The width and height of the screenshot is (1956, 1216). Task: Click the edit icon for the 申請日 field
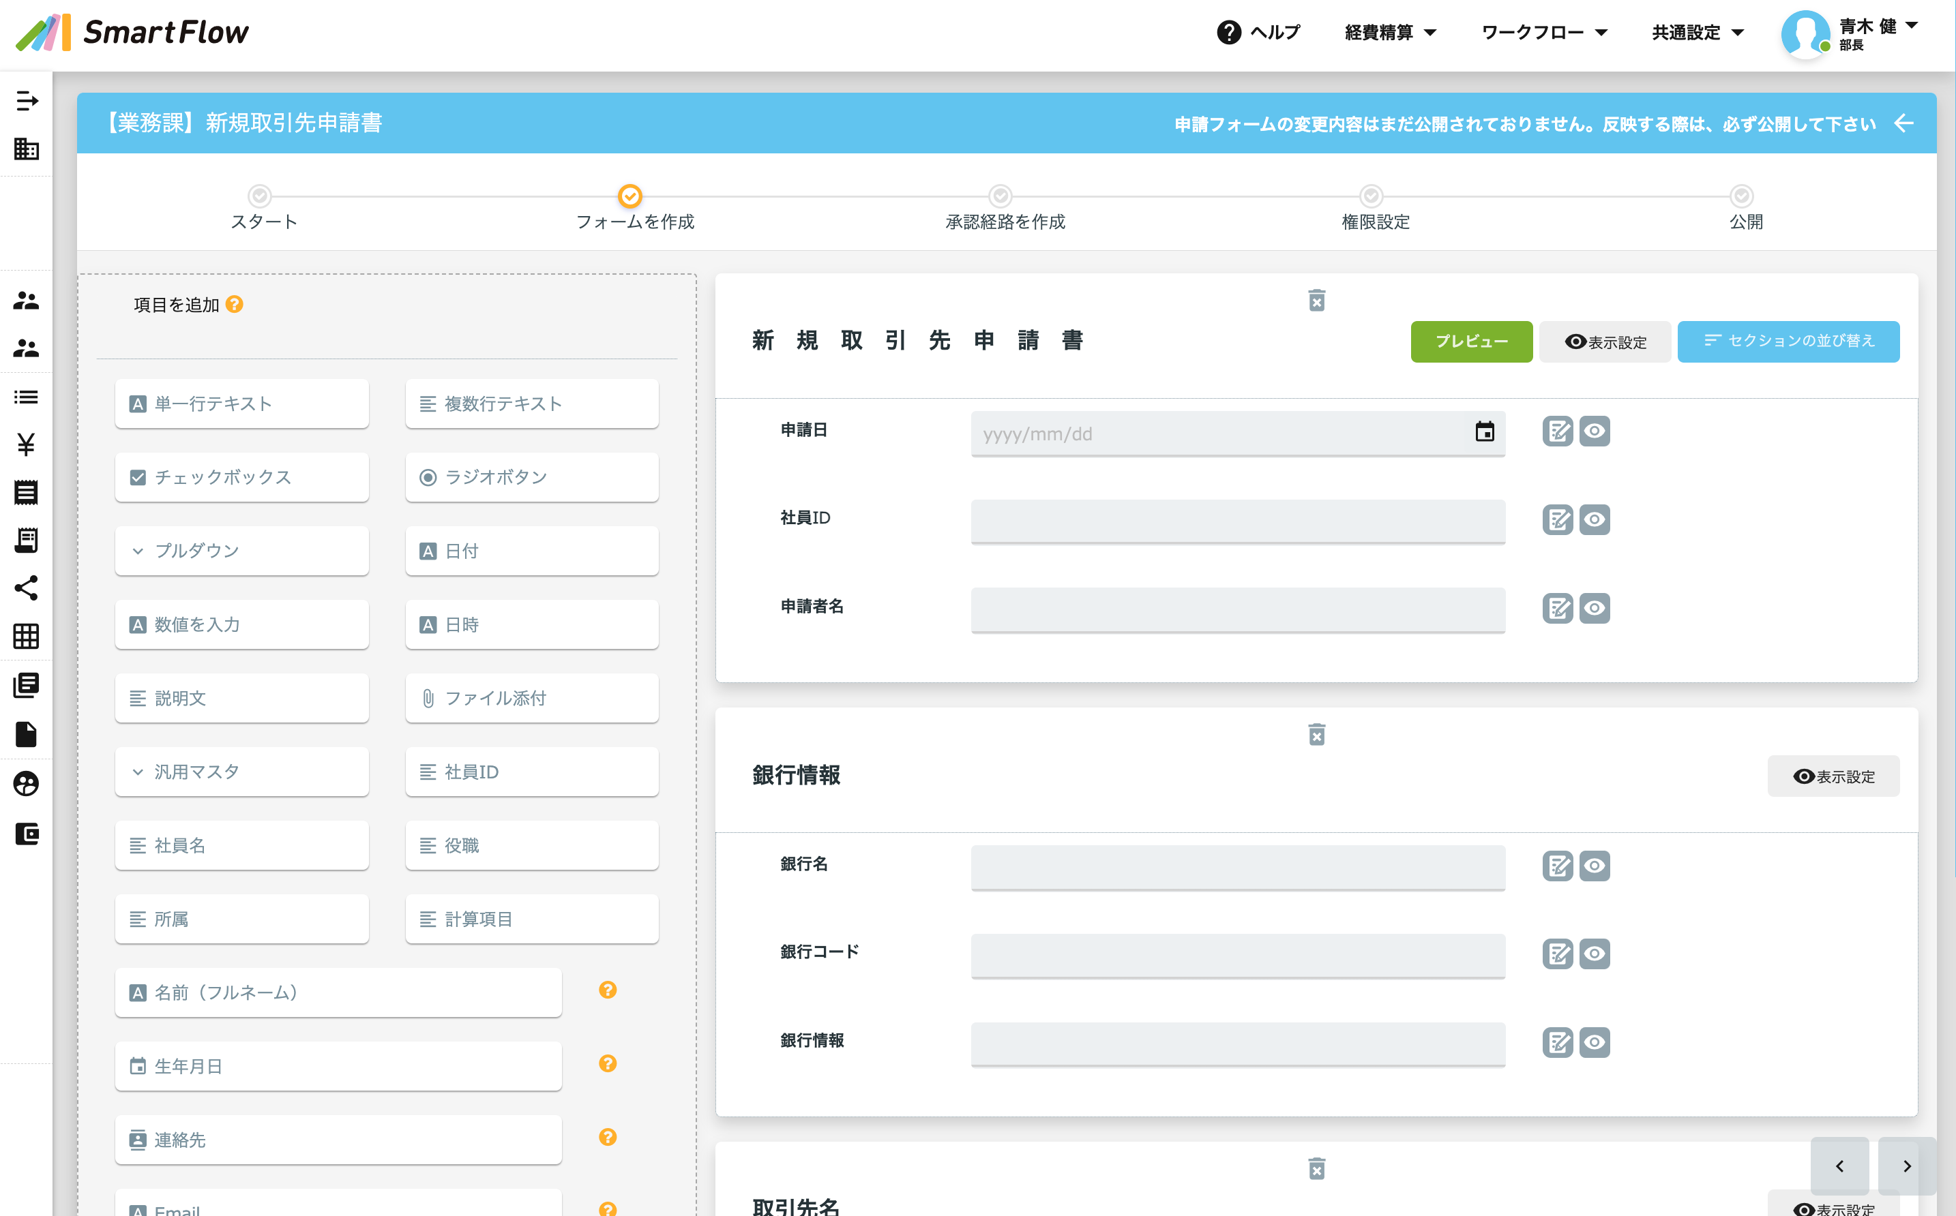[1558, 431]
